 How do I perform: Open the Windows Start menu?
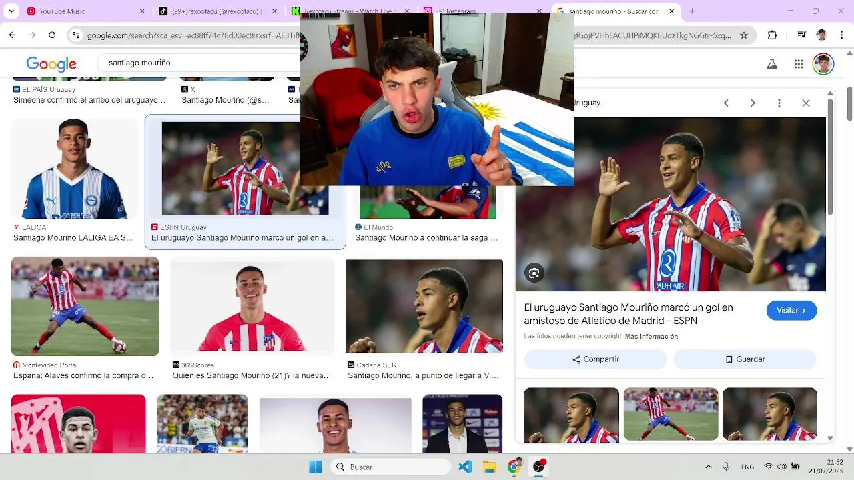316,467
